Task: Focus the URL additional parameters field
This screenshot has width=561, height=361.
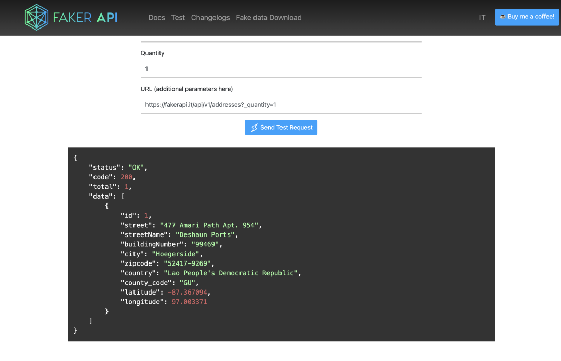Action: pyautogui.click(x=281, y=105)
